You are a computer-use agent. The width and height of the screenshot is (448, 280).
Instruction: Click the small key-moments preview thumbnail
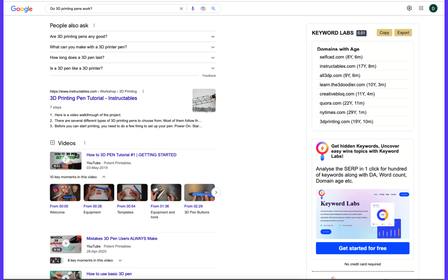[56, 260]
